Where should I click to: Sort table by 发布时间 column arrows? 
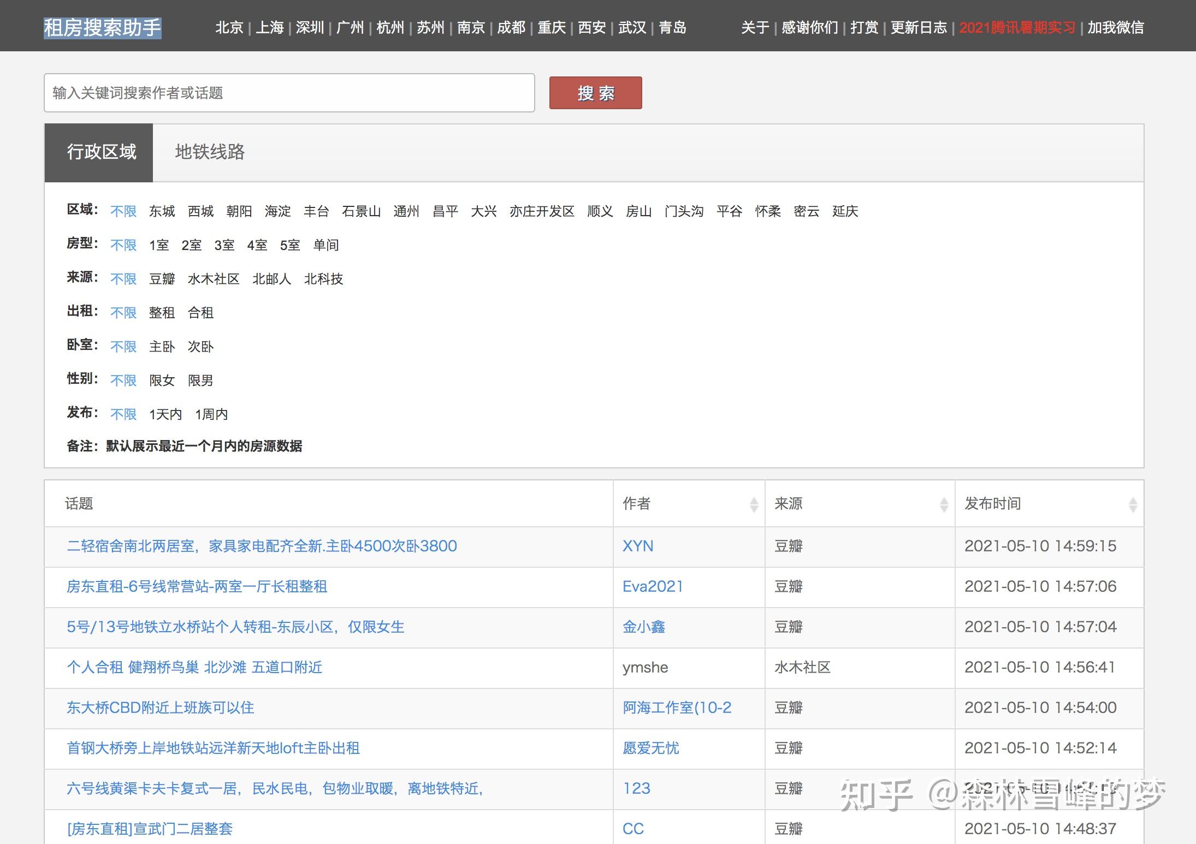coord(1133,504)
